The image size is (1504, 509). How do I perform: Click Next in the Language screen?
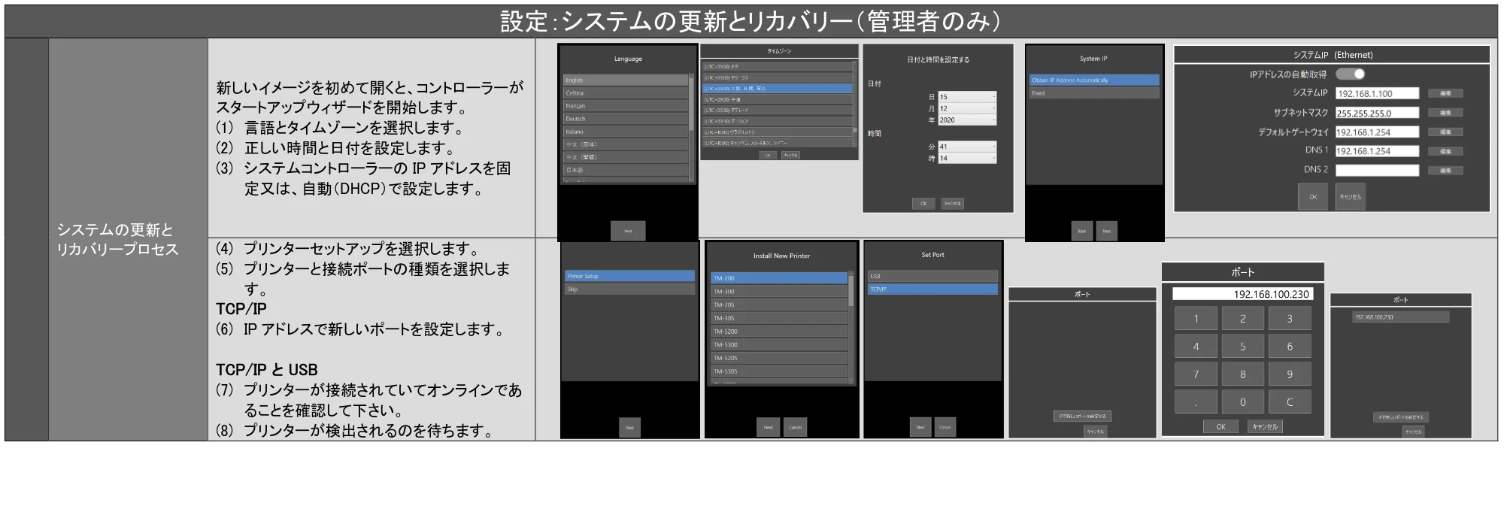pyautogui.click(x=628, y=231)
